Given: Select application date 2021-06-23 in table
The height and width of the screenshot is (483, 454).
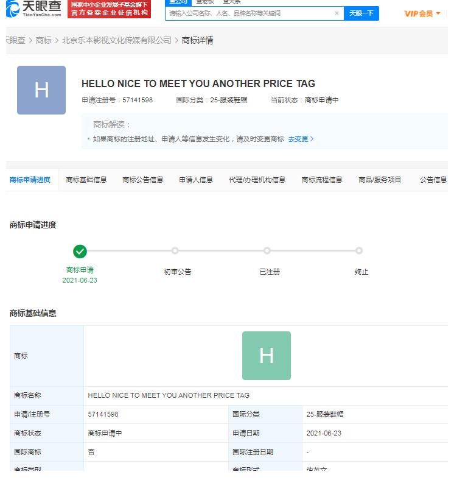Looking at the screenshot, I should coord(324,433).
